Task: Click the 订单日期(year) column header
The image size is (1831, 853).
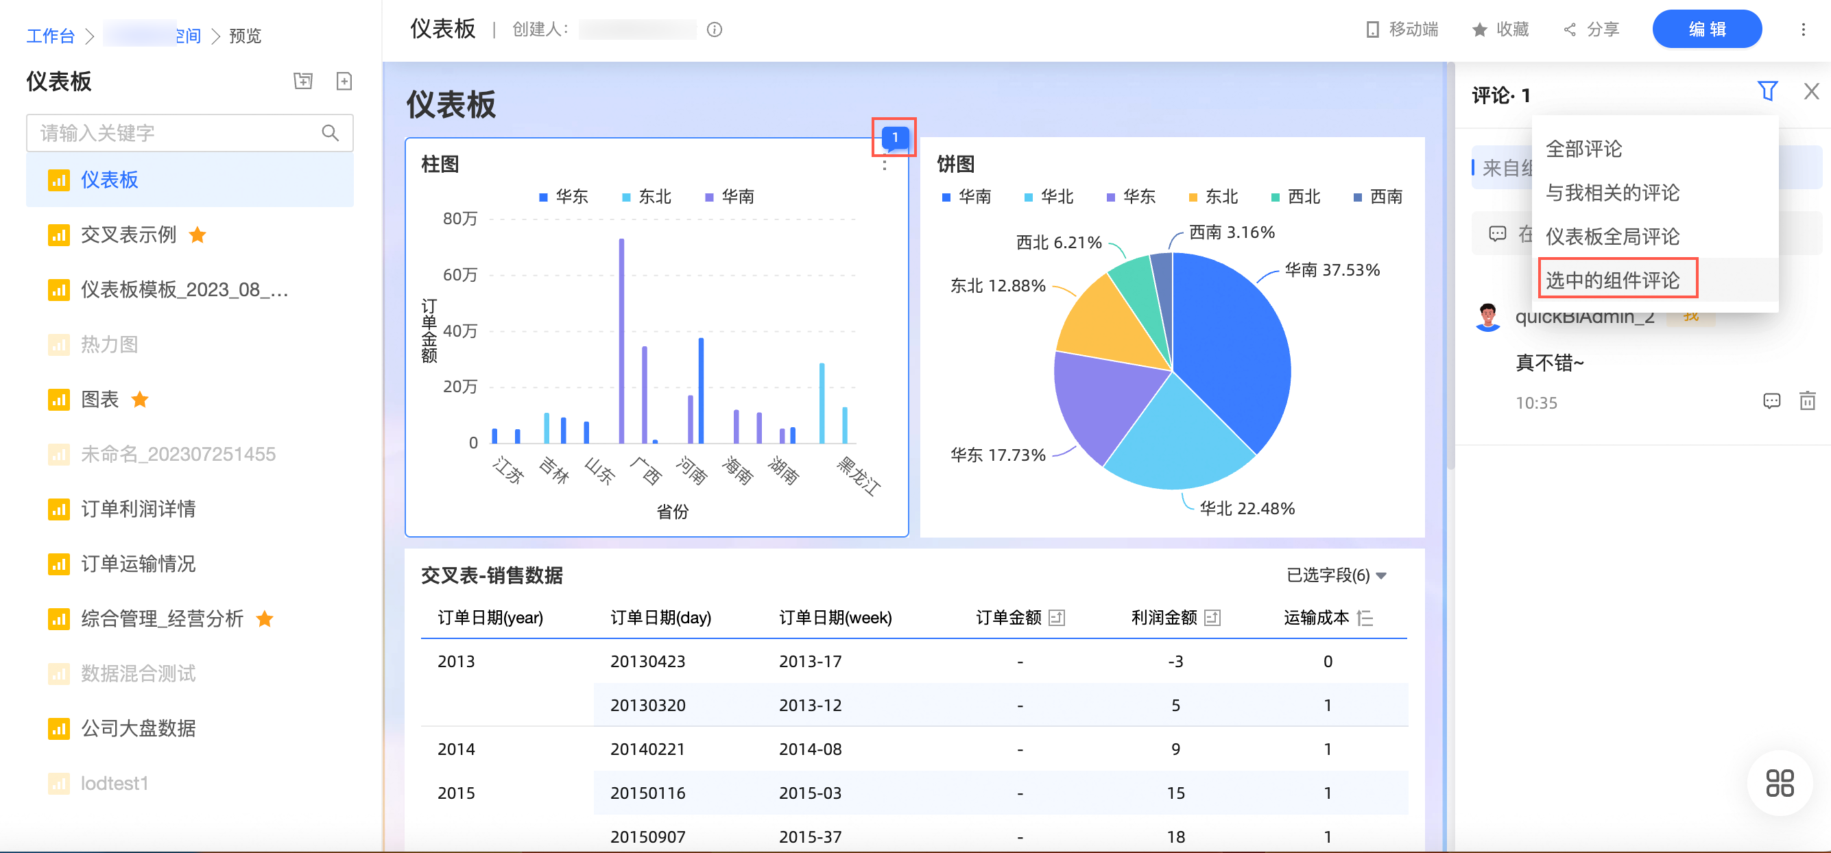Action: pyautogui.click(x=490, y=618)
